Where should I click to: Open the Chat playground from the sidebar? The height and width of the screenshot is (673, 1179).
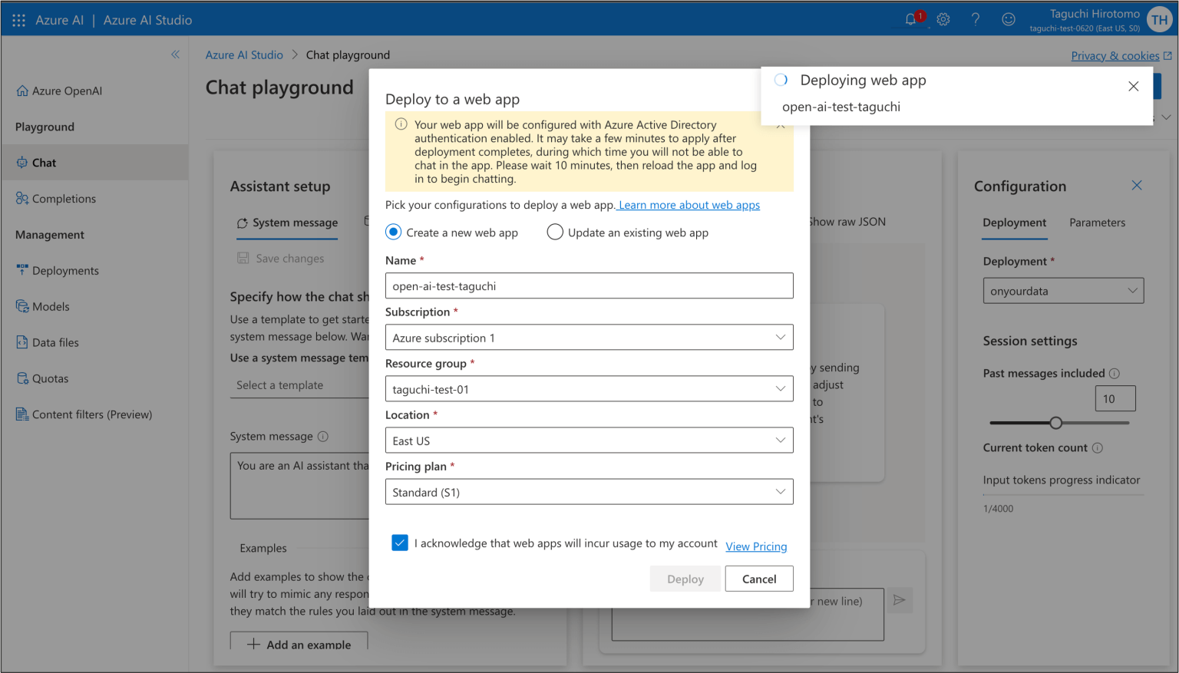(x=44, y=162)
